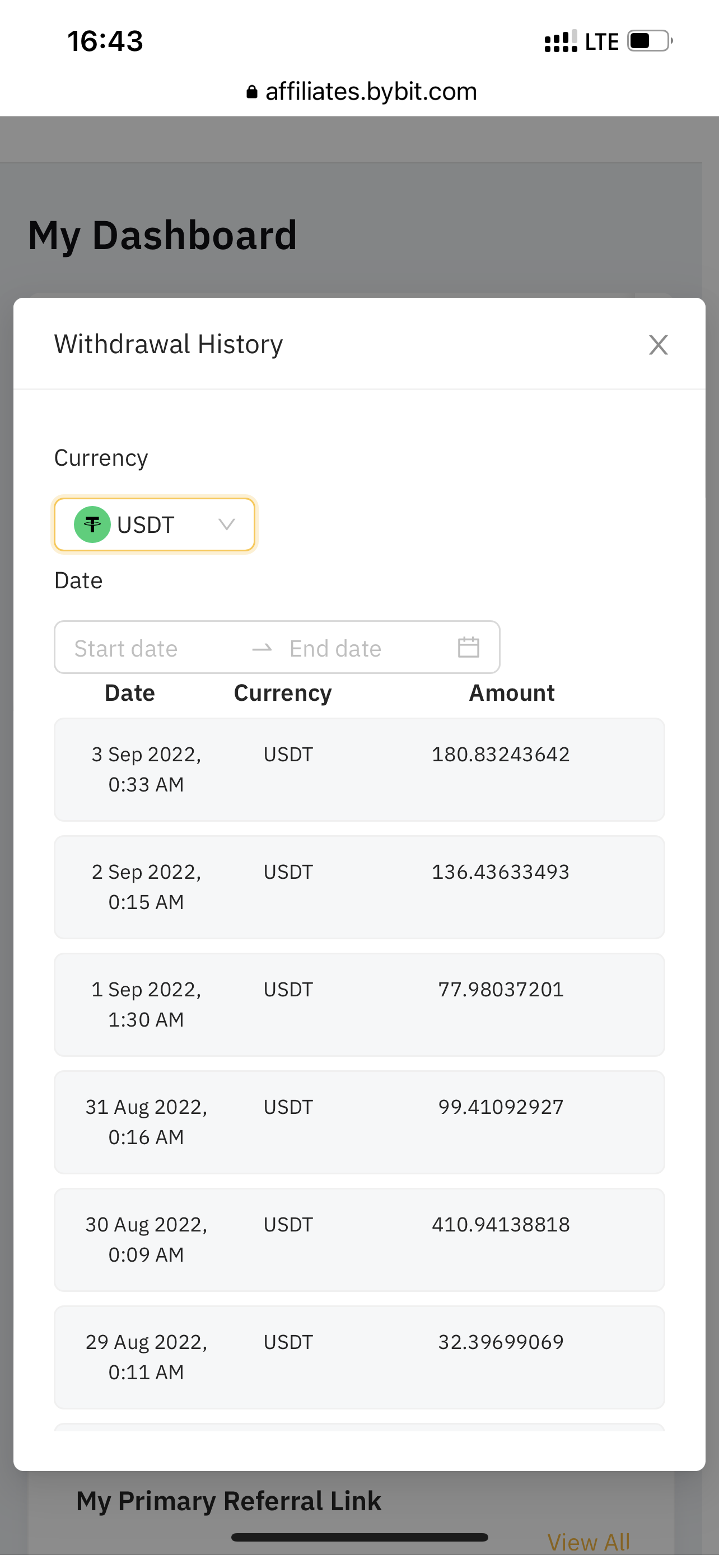
Task: Click the green Tether coin icon
Action: tap(92, 524)
